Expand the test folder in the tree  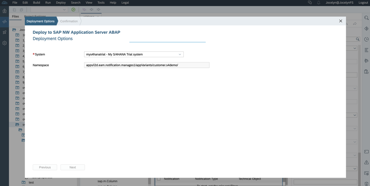coord(24,182)
